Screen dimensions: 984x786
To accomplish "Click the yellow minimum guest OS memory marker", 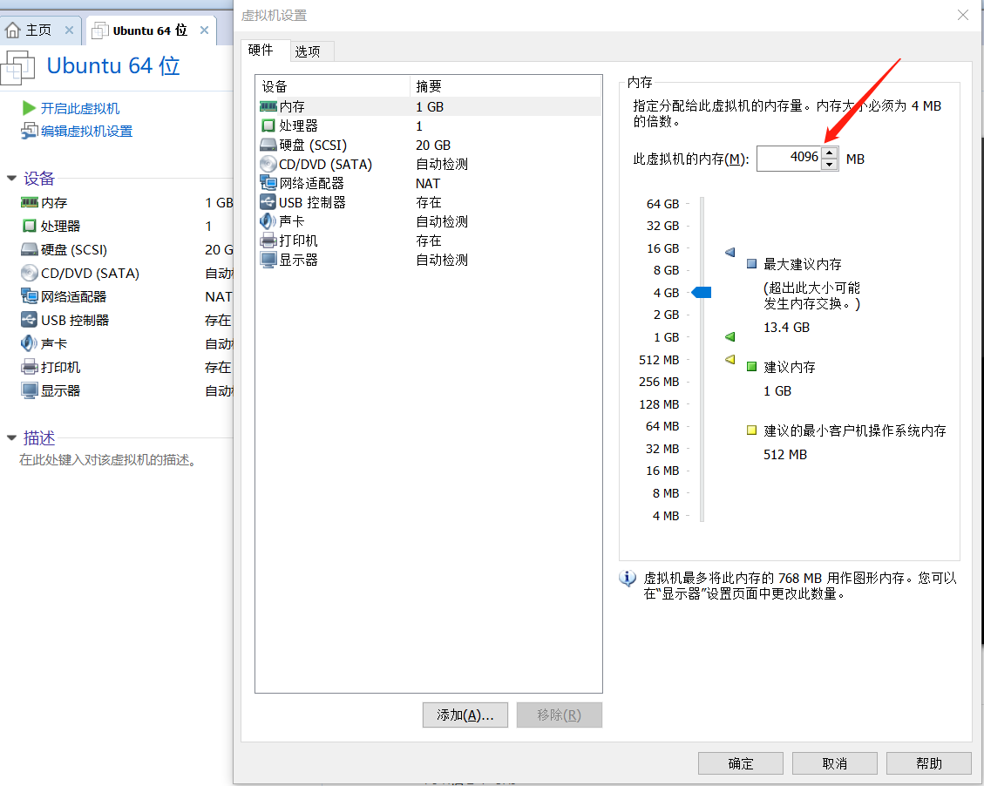I will (x=730, y=359).
